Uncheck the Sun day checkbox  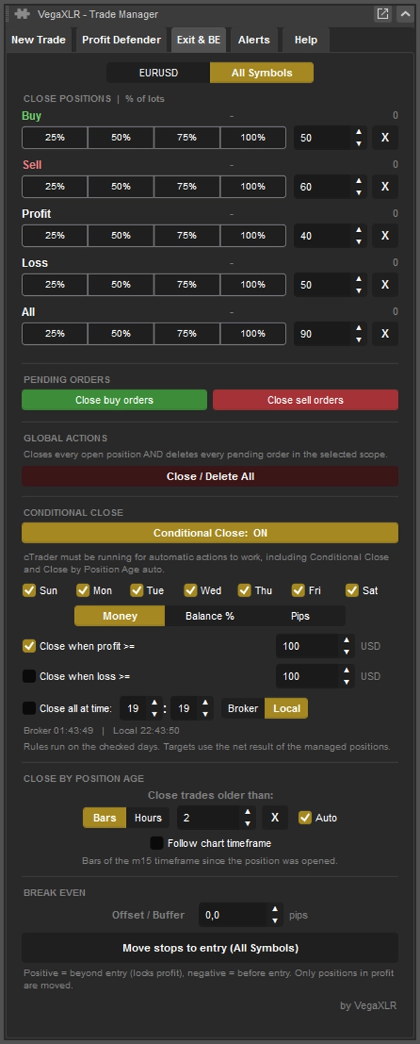29,590
